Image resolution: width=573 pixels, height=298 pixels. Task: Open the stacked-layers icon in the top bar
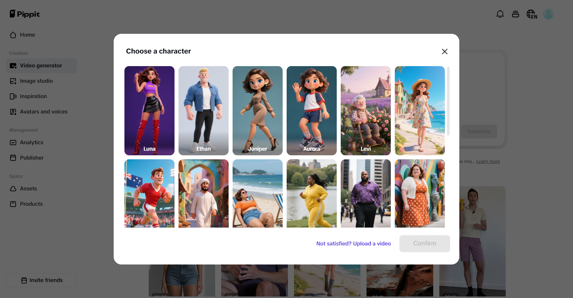click(516, 14)
